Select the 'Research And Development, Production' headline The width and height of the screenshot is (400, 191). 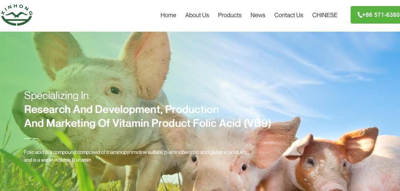coord(121,109)
